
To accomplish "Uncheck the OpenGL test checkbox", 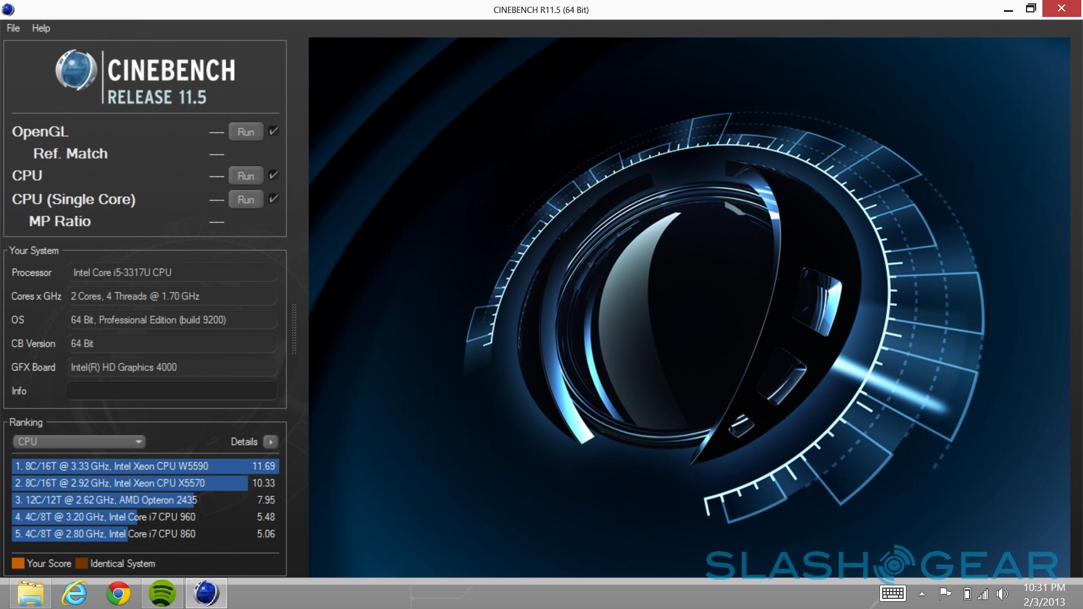I will [x=274, y=131].
